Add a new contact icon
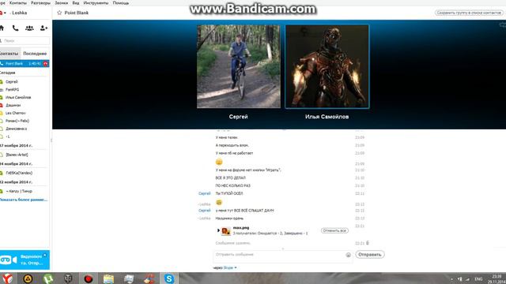506x284 pixels. coord(43,28)
